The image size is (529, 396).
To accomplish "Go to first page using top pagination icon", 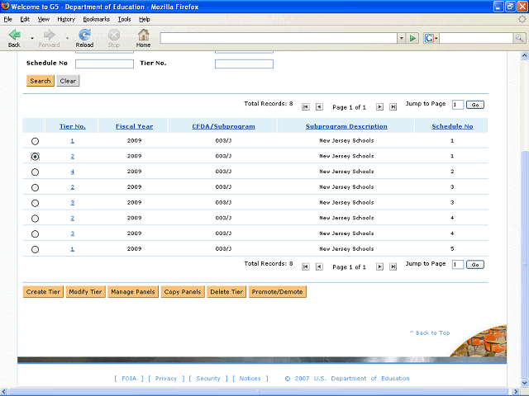I will point(306,106).
